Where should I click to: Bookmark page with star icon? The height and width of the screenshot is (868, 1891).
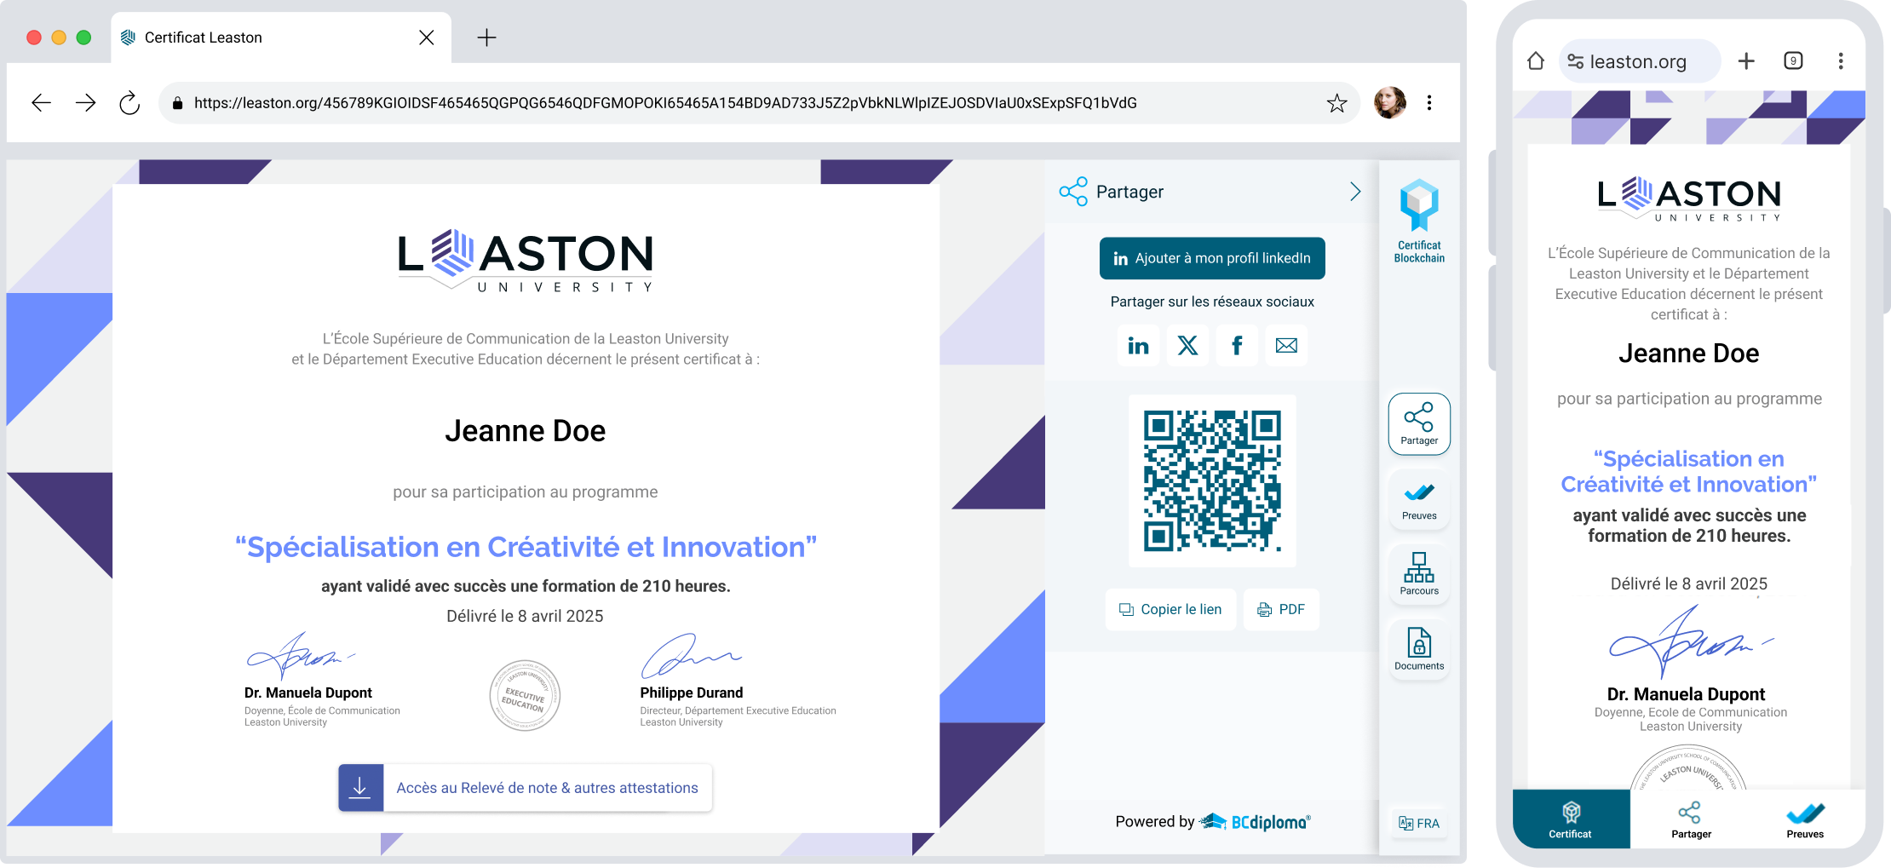[x=1336, y=103]
